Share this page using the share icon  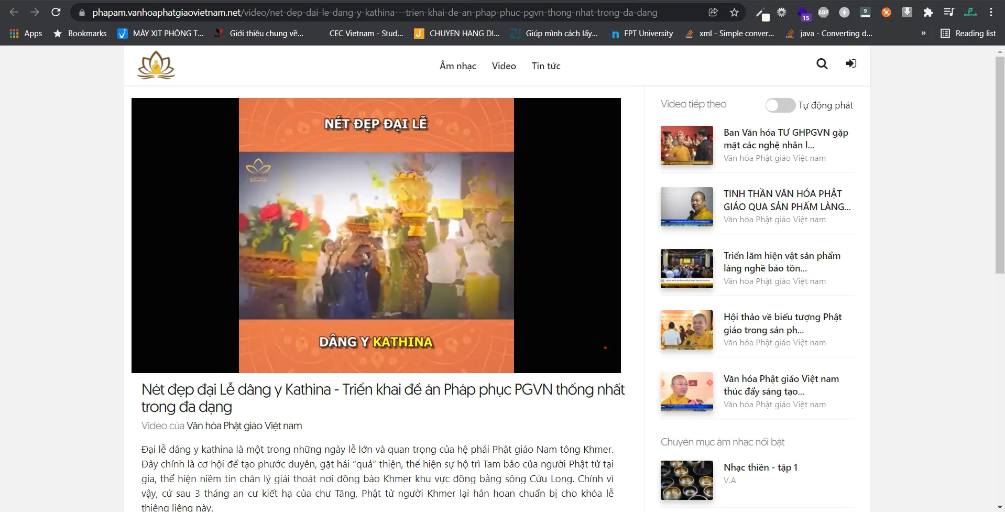(x=713, y=12)
